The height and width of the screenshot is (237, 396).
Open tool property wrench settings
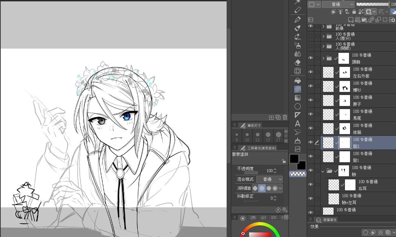pyautogui.click(x=285, y=210)
